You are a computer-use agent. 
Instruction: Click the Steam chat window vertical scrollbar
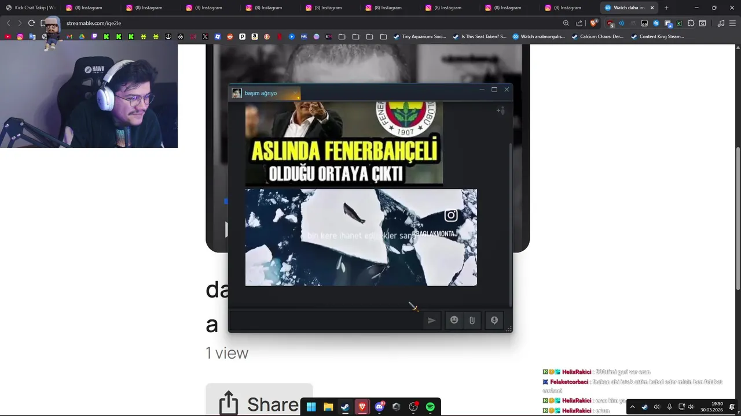click(x=510, y=225)
